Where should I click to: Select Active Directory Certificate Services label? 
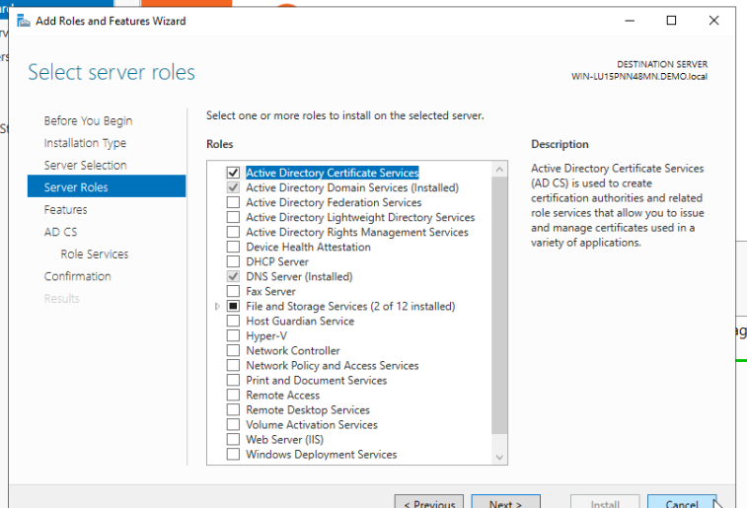[x=332, y=173]
